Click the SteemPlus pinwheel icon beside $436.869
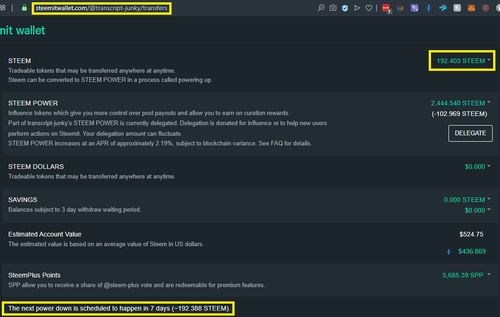 point(448,252)
